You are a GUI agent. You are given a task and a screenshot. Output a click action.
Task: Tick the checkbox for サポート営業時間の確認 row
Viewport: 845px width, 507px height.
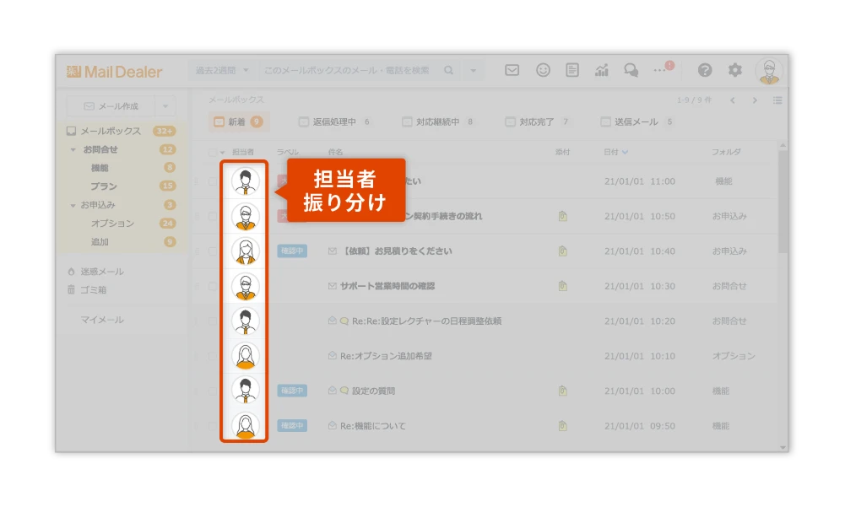click(213, 286)
